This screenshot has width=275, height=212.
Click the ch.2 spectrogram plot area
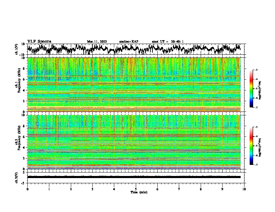(x=134, y=142)
